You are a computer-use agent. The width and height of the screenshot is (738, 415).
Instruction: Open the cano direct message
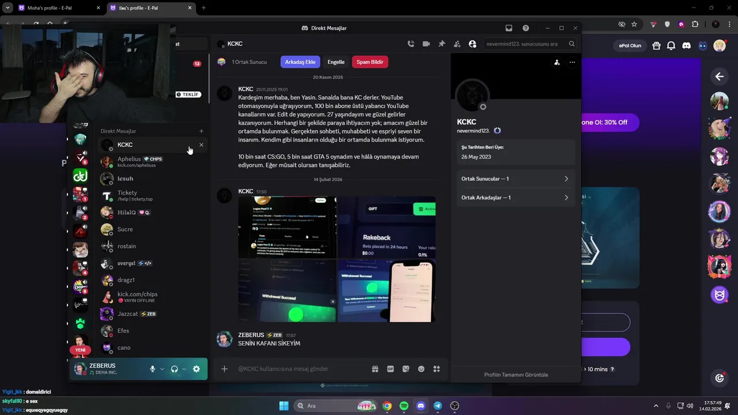click(x=153, y=348)
